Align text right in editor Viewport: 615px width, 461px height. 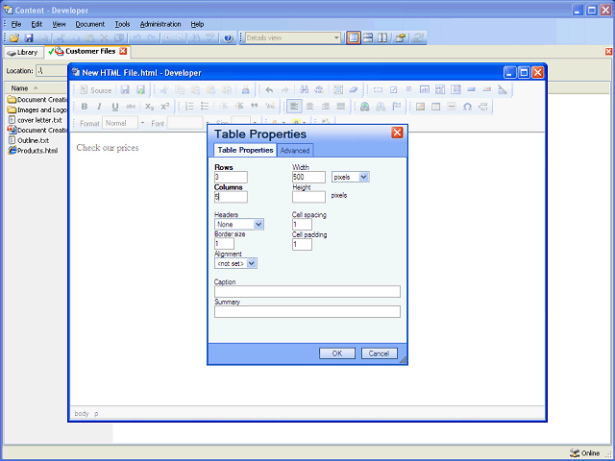tap(325, 107)
